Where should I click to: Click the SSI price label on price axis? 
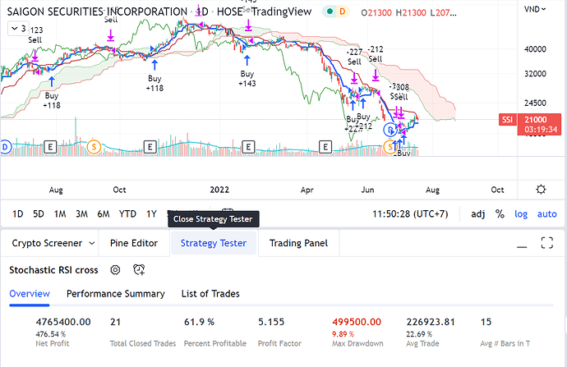pos(507,120)
